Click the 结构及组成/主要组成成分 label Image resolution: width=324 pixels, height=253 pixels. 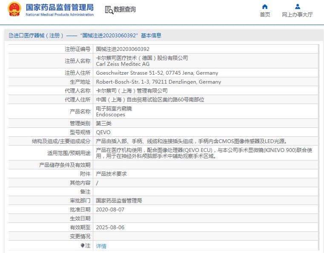(x=61, y=141)
